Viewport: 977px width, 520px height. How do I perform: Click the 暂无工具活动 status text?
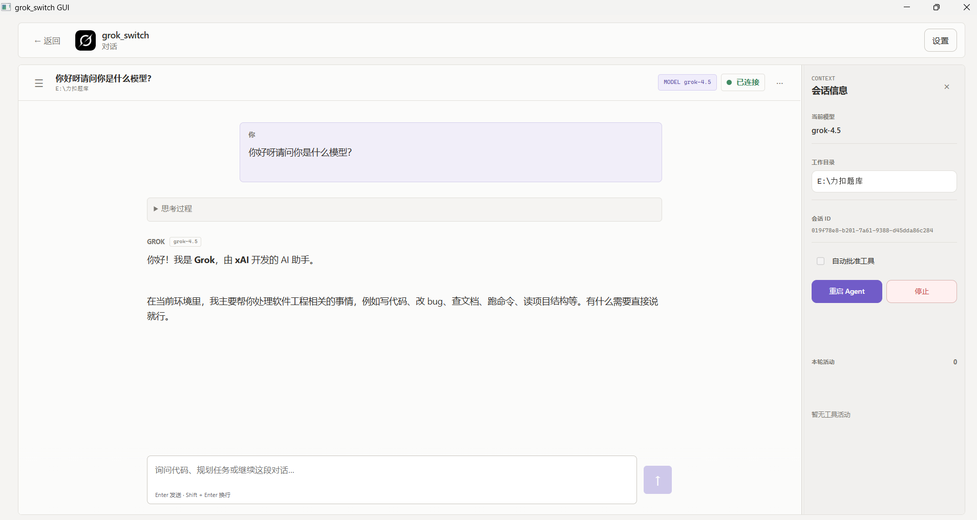point(831,415)
